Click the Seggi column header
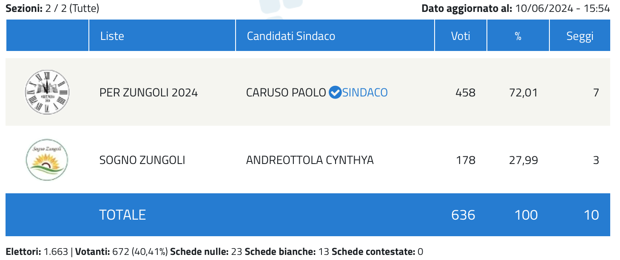This screenshot has width=620, height=260. (580, 36)
